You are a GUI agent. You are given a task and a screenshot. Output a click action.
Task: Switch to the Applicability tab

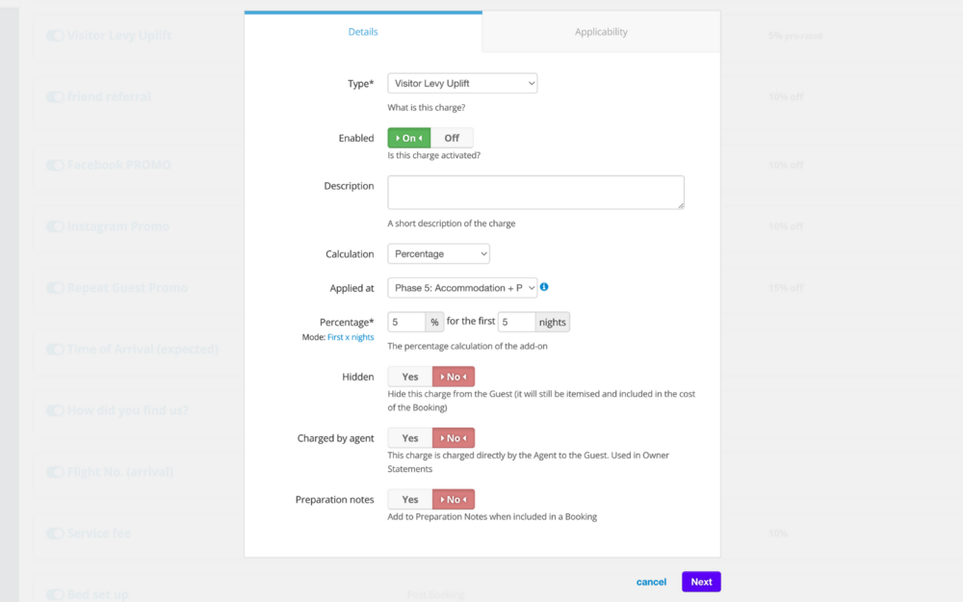[601, 32]
